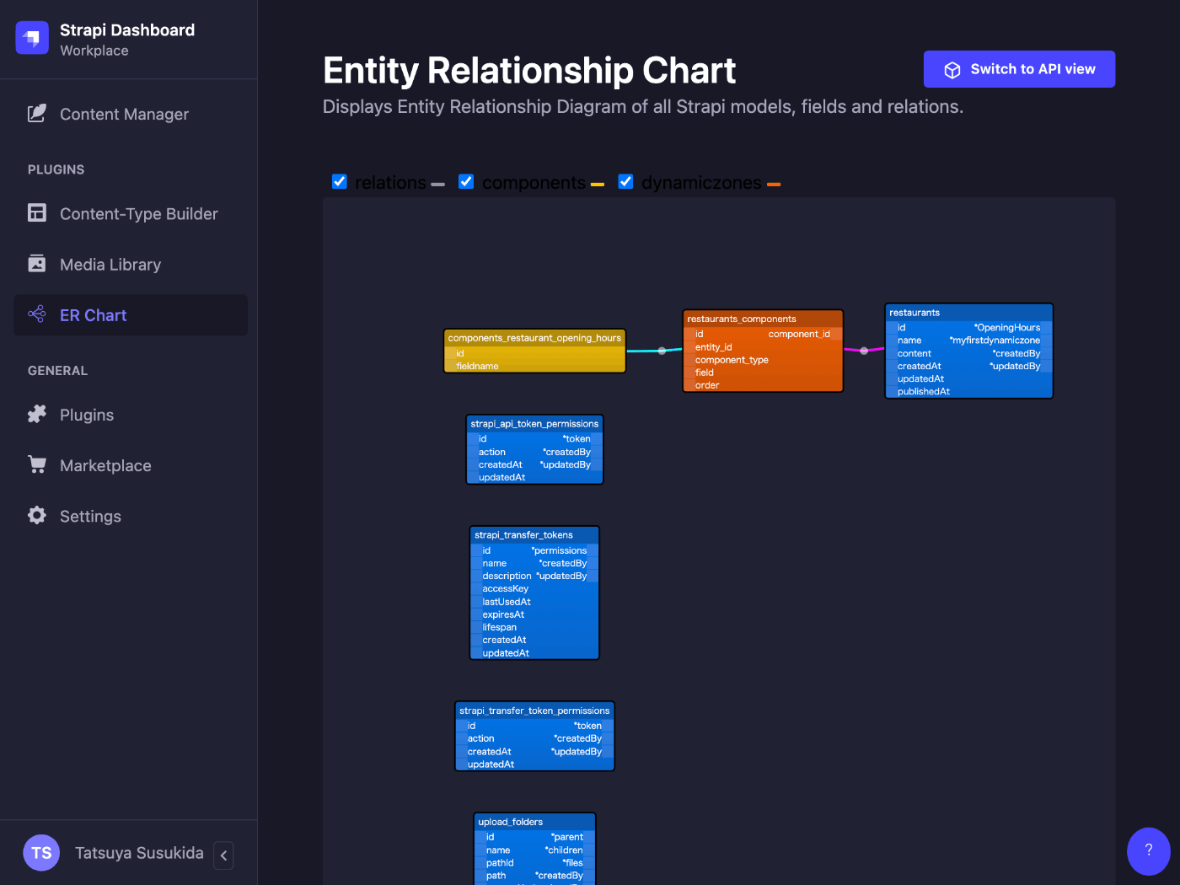Image resolution: width=1180 pixels, height=885 pixels.
Task: Click component_id in restaurants_components node
Action: (799, 334)
